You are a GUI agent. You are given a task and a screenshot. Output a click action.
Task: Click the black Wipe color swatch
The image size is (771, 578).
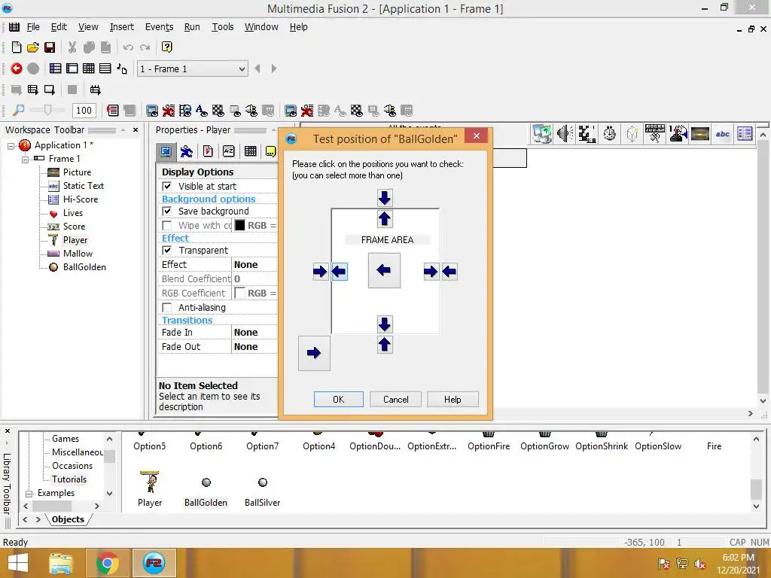click(239, 225)
